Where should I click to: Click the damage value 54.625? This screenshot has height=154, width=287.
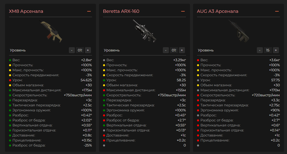coord(86,80)
